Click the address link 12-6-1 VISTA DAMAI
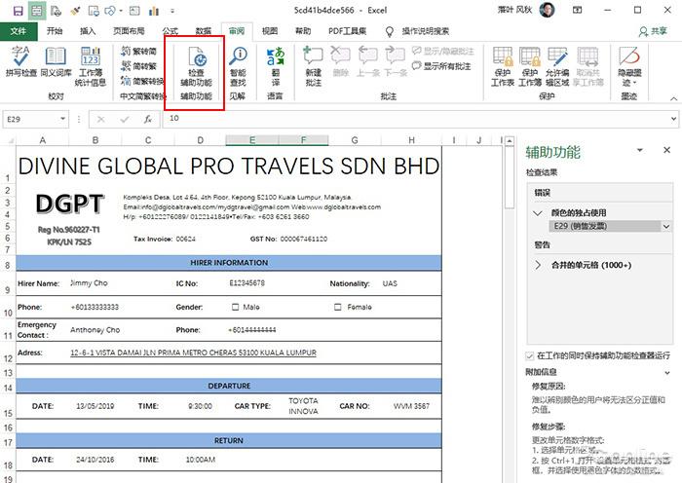Image resolution: width=682 pixels, height=483 pixels. pos(193,353)
